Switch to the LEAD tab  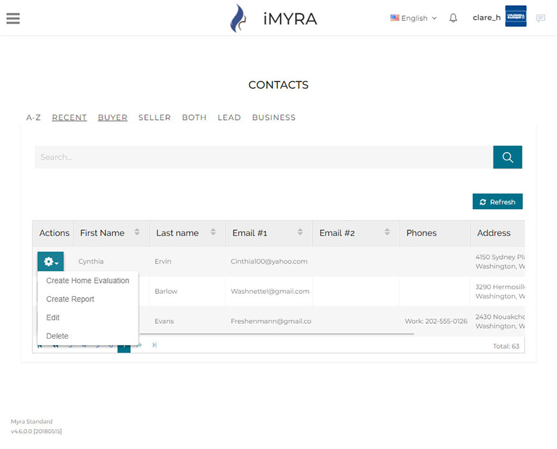[229, 117]
